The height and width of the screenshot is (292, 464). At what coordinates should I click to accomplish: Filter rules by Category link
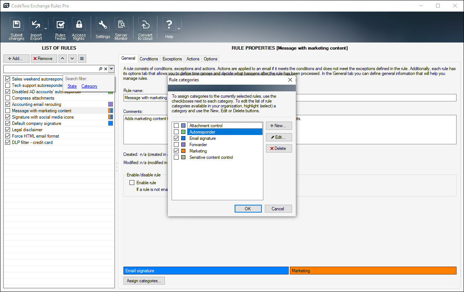click(90, 86)
